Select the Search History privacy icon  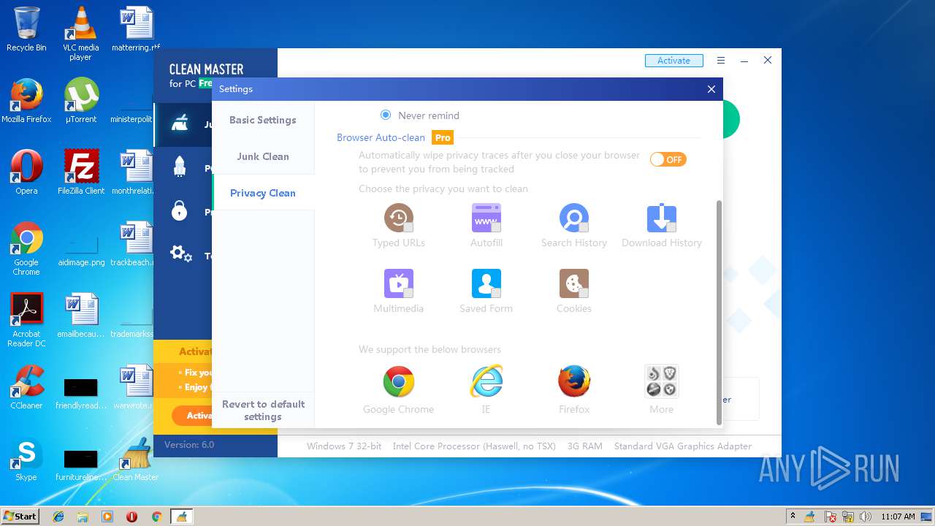point(573,218)
